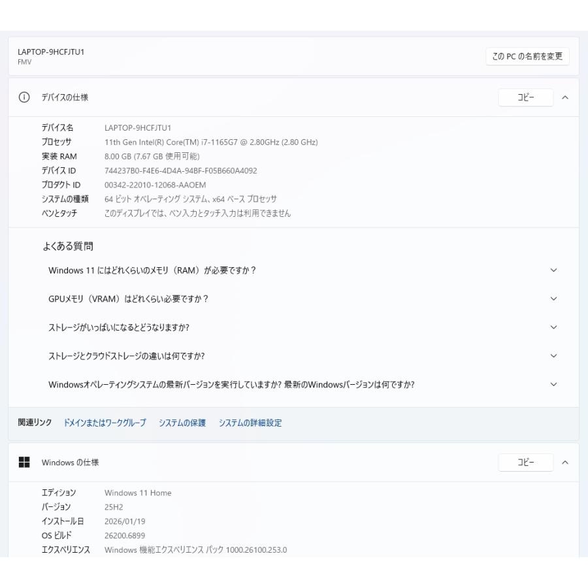588x588 pixels.
Task: Click the よくある質問 heading
Action: (68, 246)
